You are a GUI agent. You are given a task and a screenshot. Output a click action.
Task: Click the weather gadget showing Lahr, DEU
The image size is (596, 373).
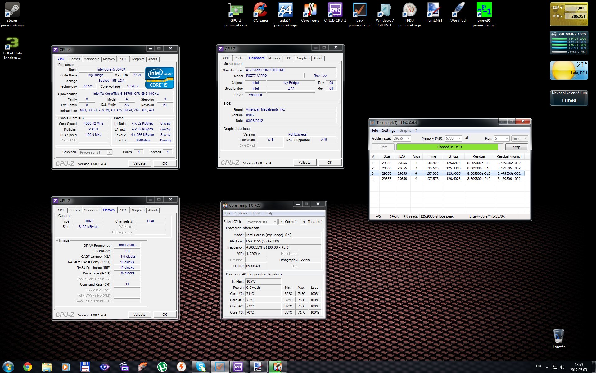click(569, 70)
